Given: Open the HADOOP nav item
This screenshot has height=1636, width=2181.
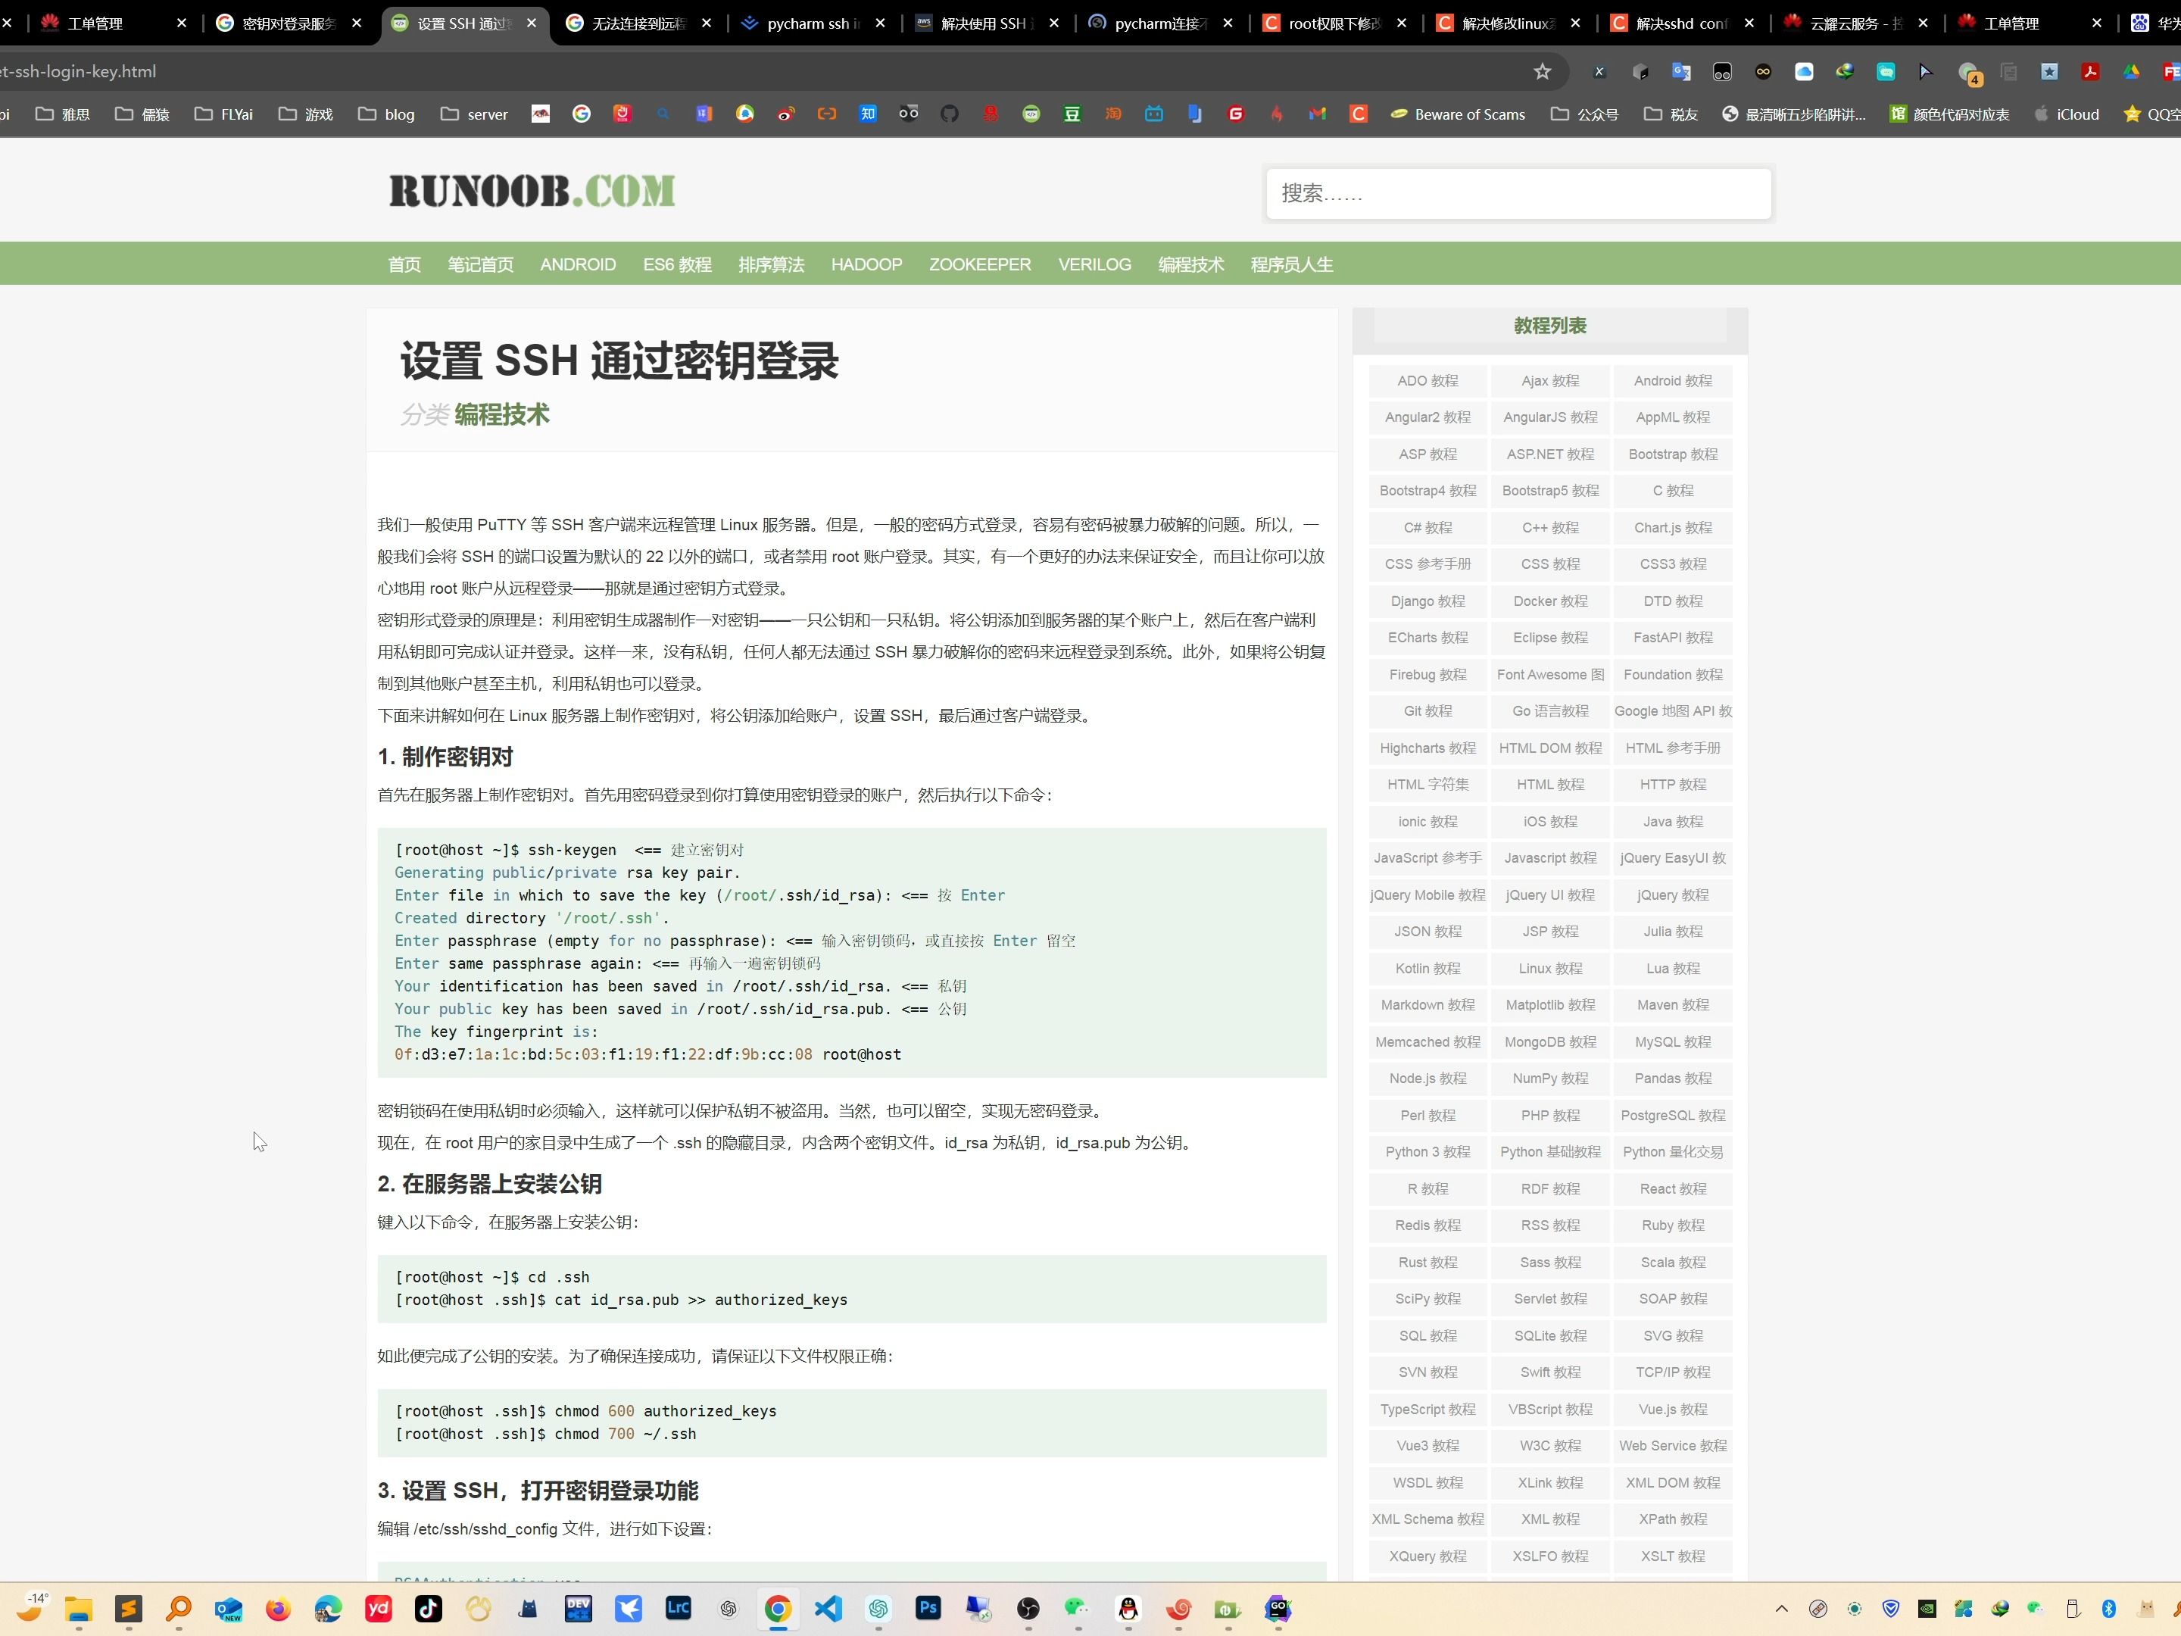Looking at the screenshot, I should click(x=866, y=264).
